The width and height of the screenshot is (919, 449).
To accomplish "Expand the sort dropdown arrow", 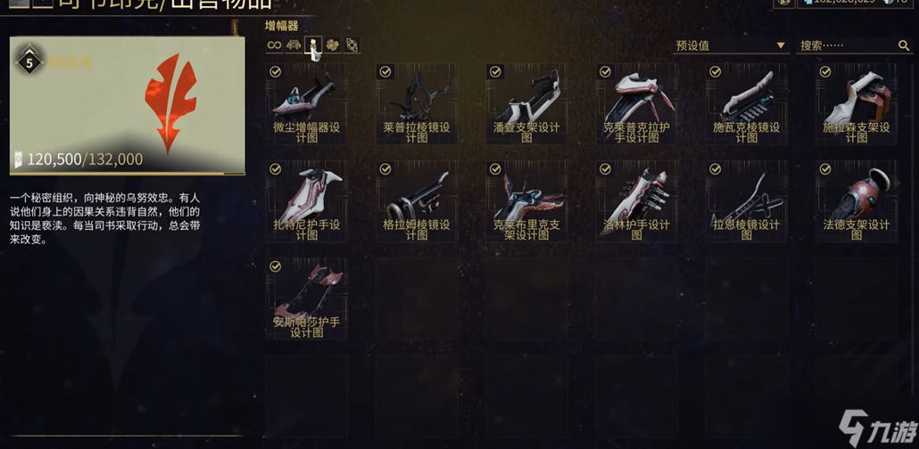I will 780,45.
